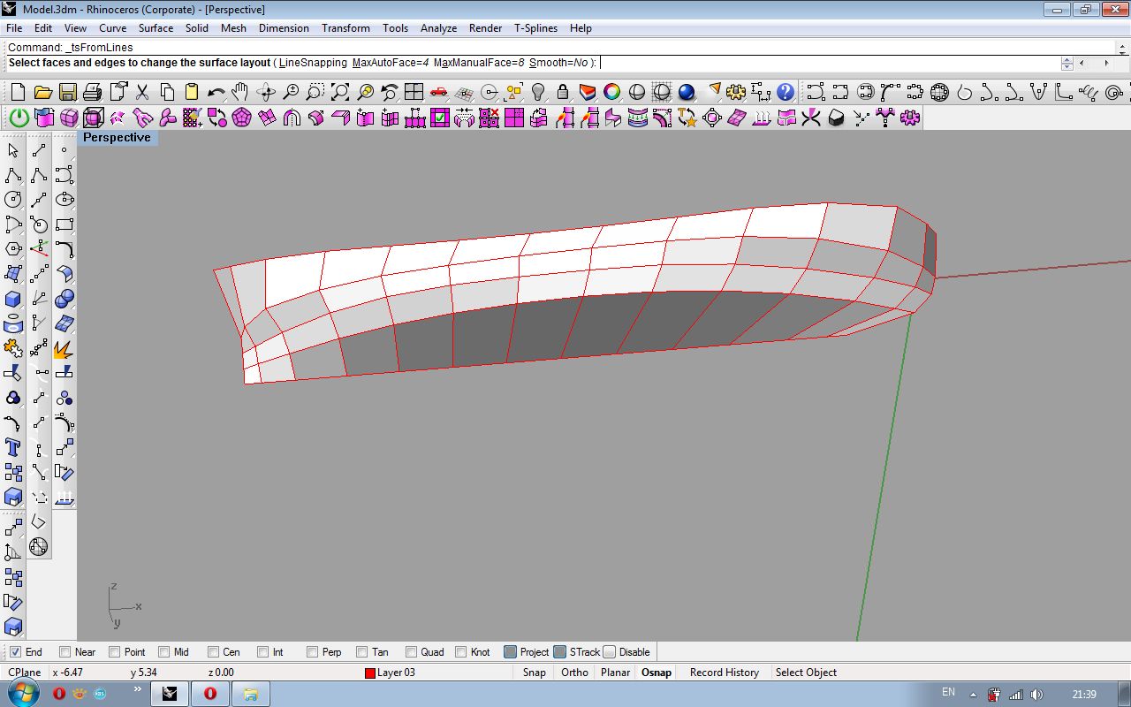
Task: Select the Text tool in left toolbar
Action: click(x=13, y=447)
